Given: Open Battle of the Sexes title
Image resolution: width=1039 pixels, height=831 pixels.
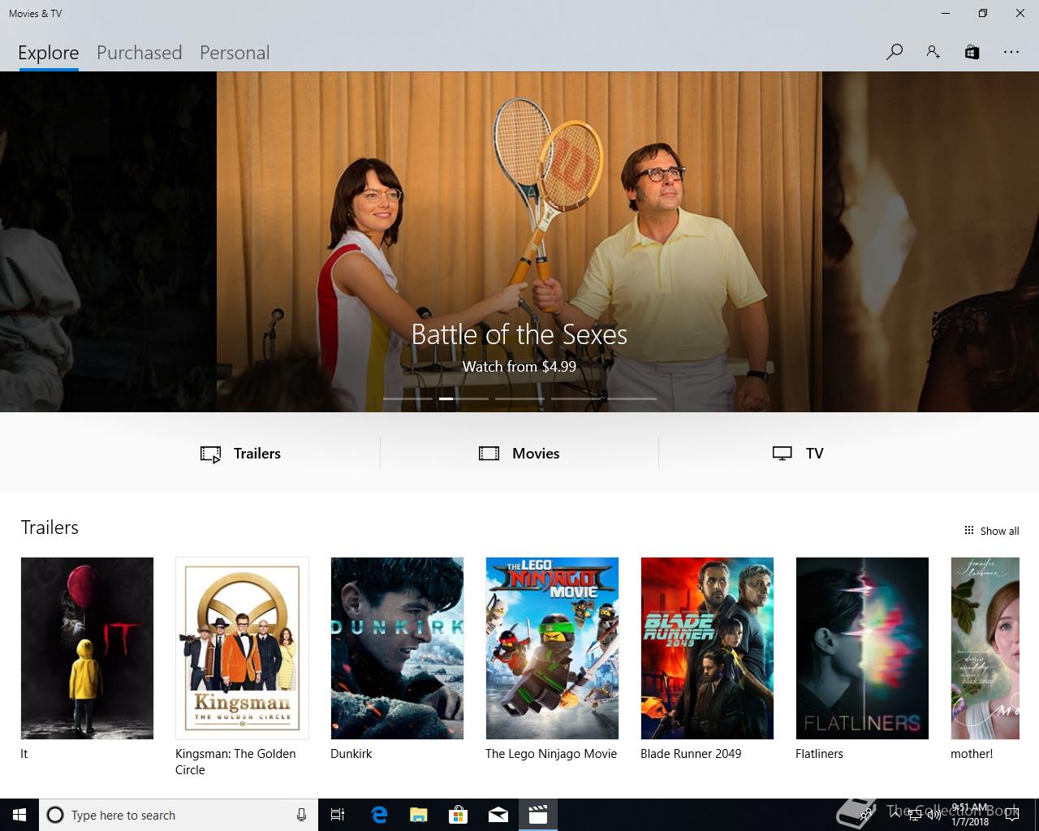Looking at the screenshot, I should click(x=519, y=334).
